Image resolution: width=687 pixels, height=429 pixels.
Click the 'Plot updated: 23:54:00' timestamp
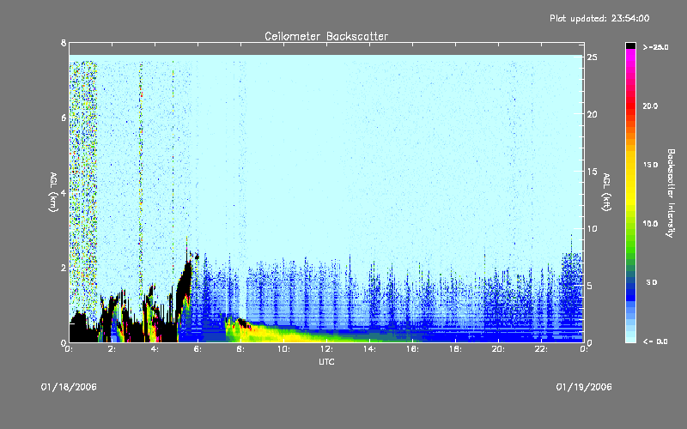pyautogui.click(x=599, y=18)
